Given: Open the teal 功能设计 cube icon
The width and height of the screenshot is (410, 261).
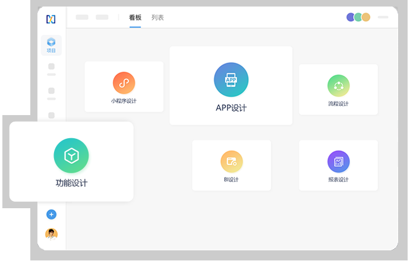Looking at the screenshot, I should coord(71,156).
